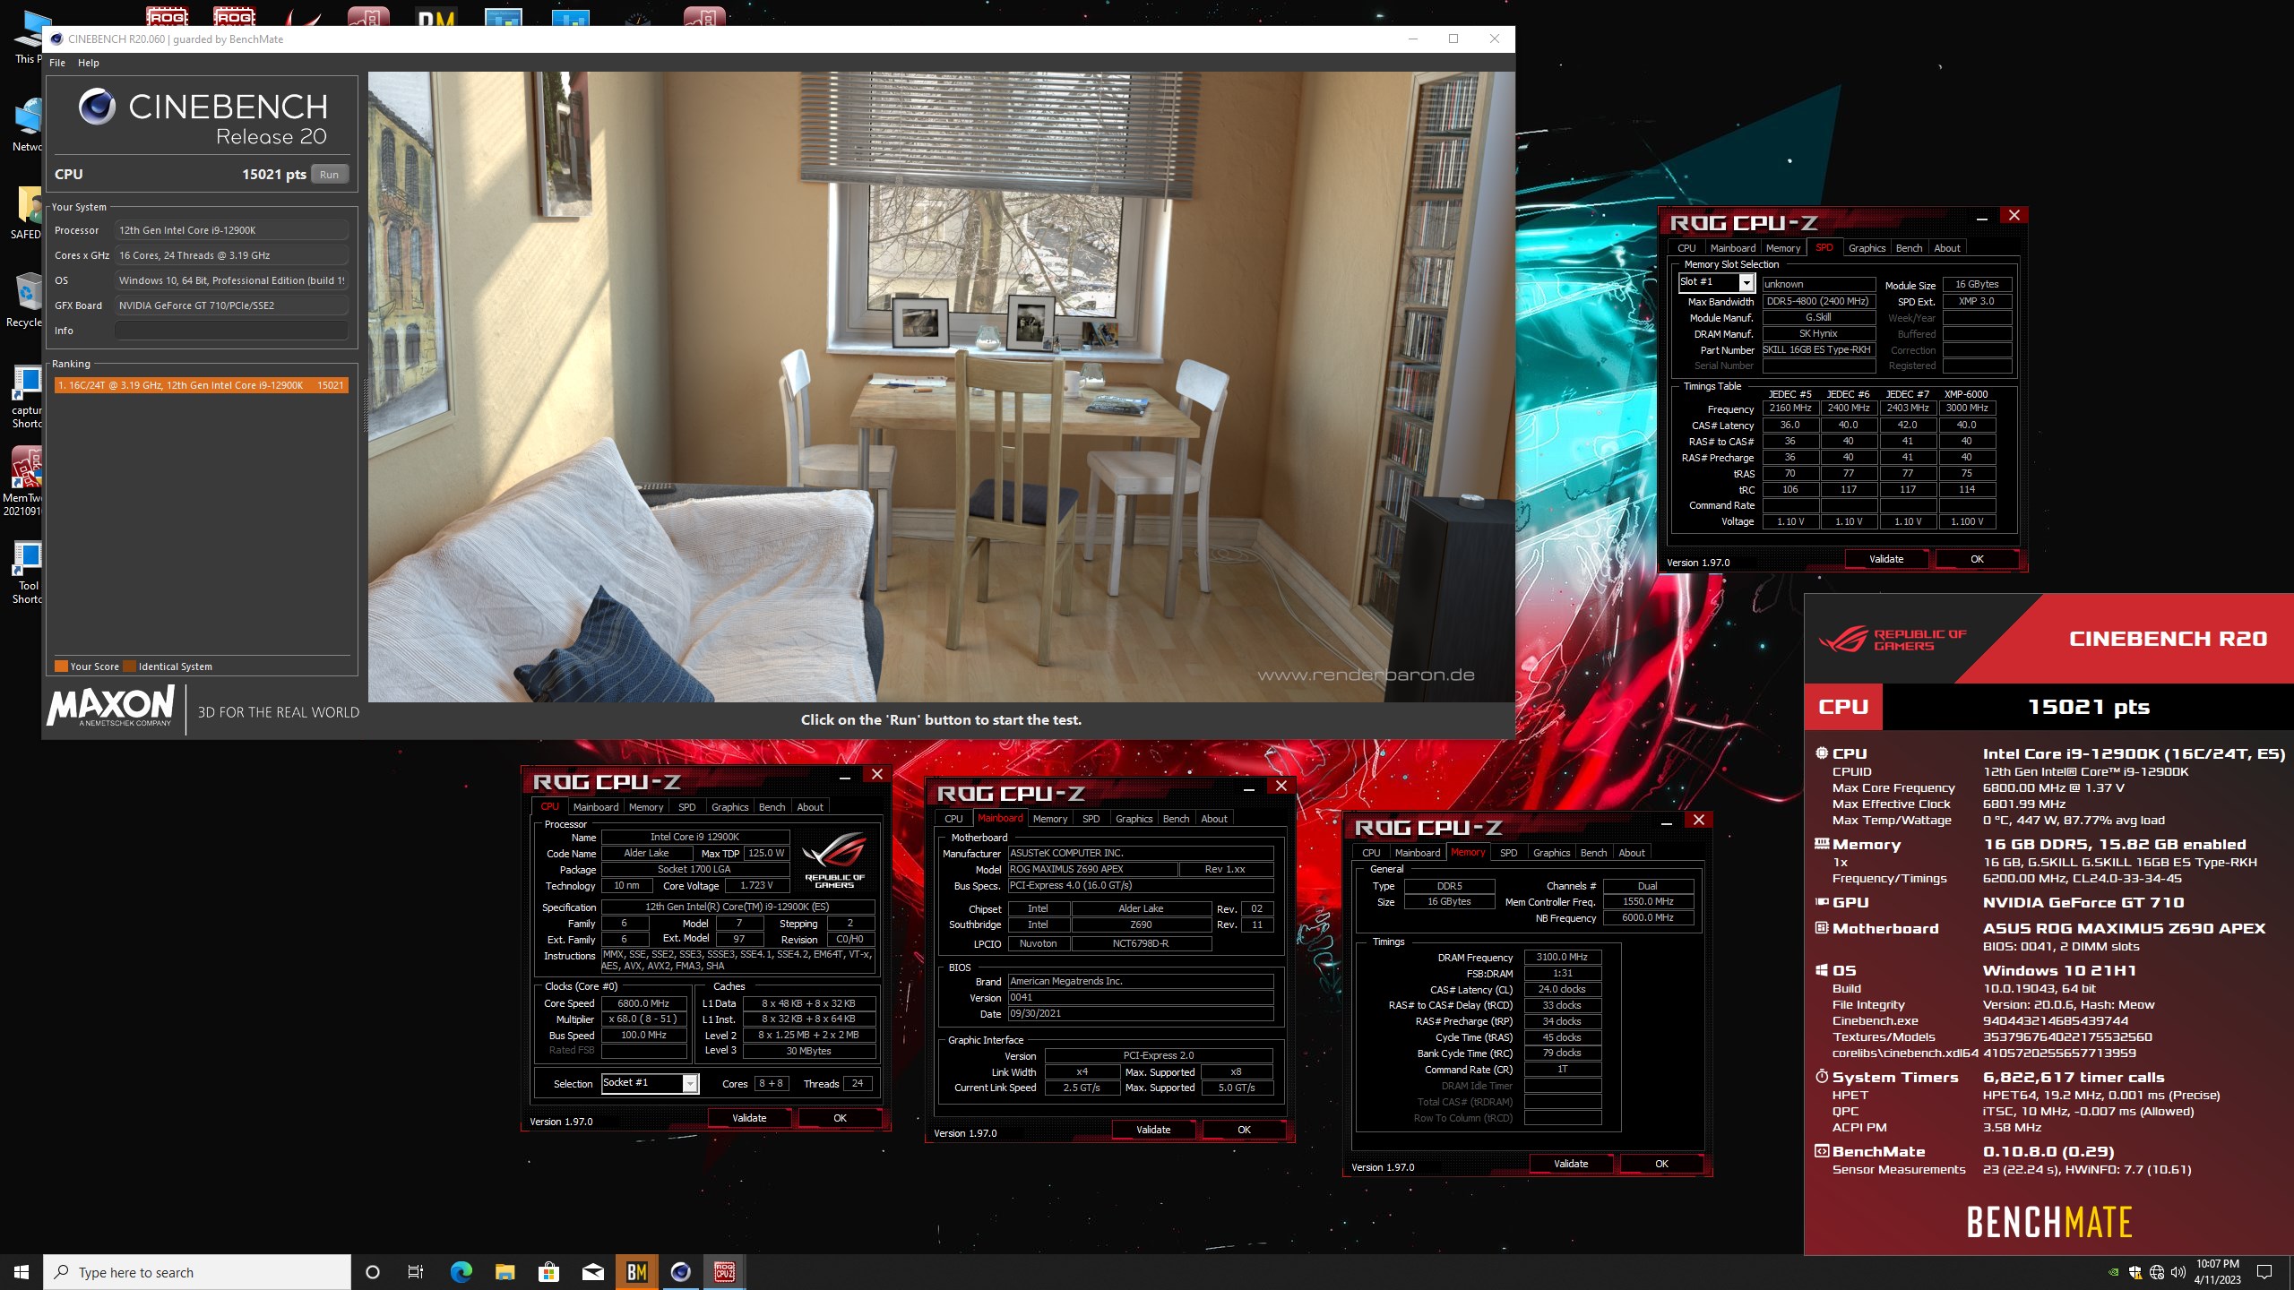2294x1290 pixels.
Task: Click the network status tray icon
Action: (x=2157, y=1272)
